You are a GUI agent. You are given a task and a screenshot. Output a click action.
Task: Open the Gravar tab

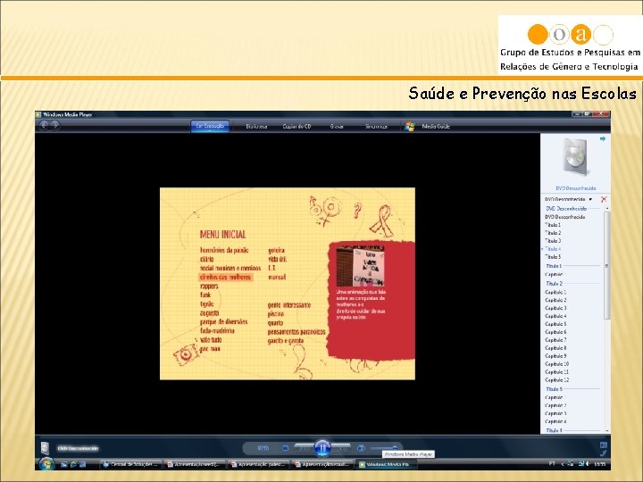coord(337,126)
